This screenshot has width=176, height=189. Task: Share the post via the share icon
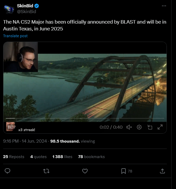(x=162, y=171)
